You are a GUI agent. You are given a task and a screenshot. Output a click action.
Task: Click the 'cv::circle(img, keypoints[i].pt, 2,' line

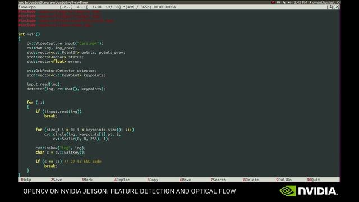tap(82, 134)
